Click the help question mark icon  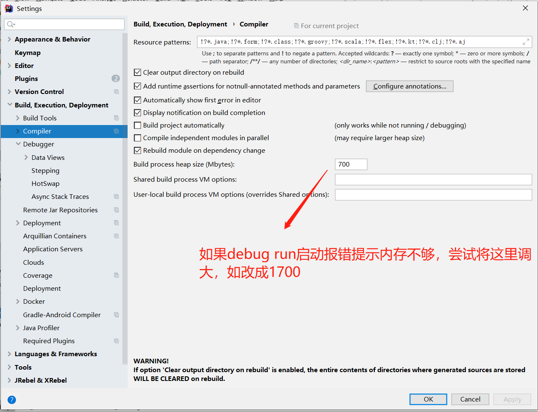12,400
